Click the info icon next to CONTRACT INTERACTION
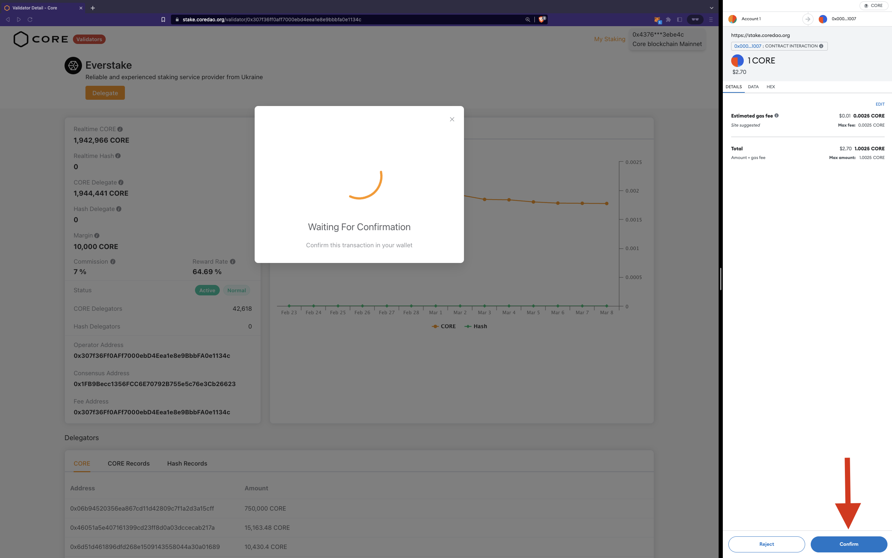Screen dimensions: 892x558 [822, 46]
